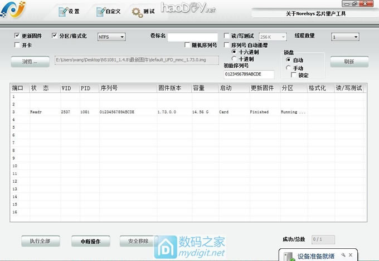Open the 测试 tab with gear icon

[143, 11]
